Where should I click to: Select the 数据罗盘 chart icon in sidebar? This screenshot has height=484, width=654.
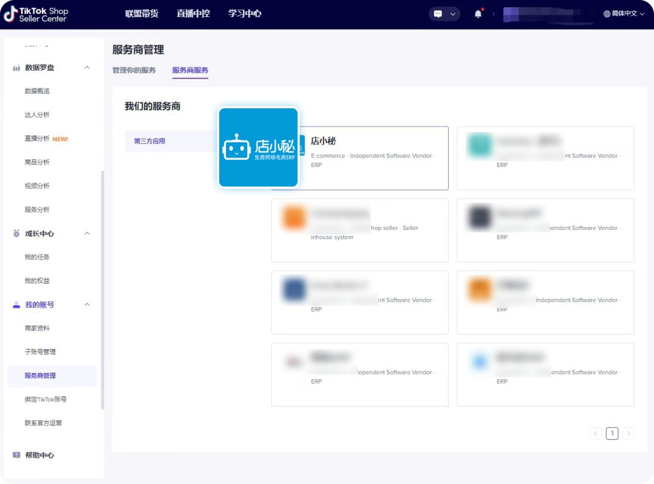click(x=16, y=68)
